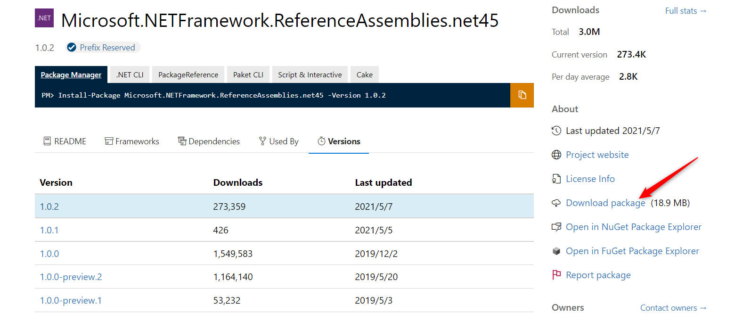The width and height of the screenshot is (751, 314).
Task: Open the Script & Interactive tab
Action: click(x=310, y=74)
